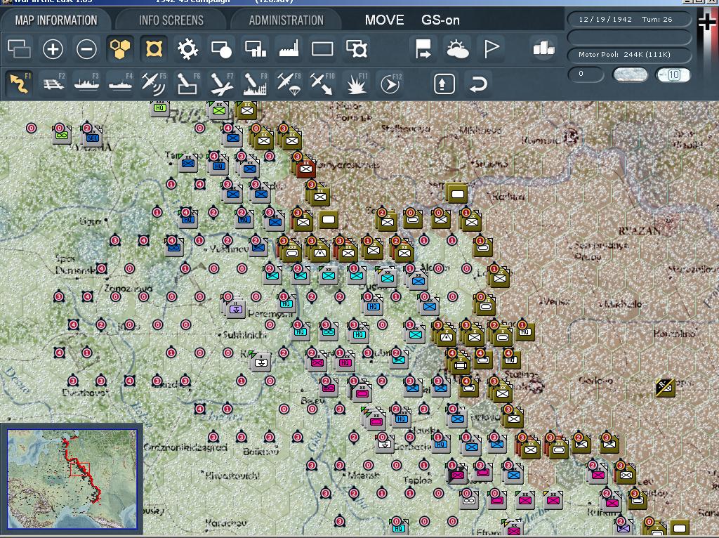Select the purple airbase unit near Peremyshl
This screenshot has width=719, height=538.
point(236,308)
